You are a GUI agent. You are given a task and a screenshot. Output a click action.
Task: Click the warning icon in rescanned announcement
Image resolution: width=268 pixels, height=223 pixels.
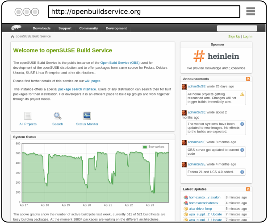pyautogui.click(x=242, y=94)
